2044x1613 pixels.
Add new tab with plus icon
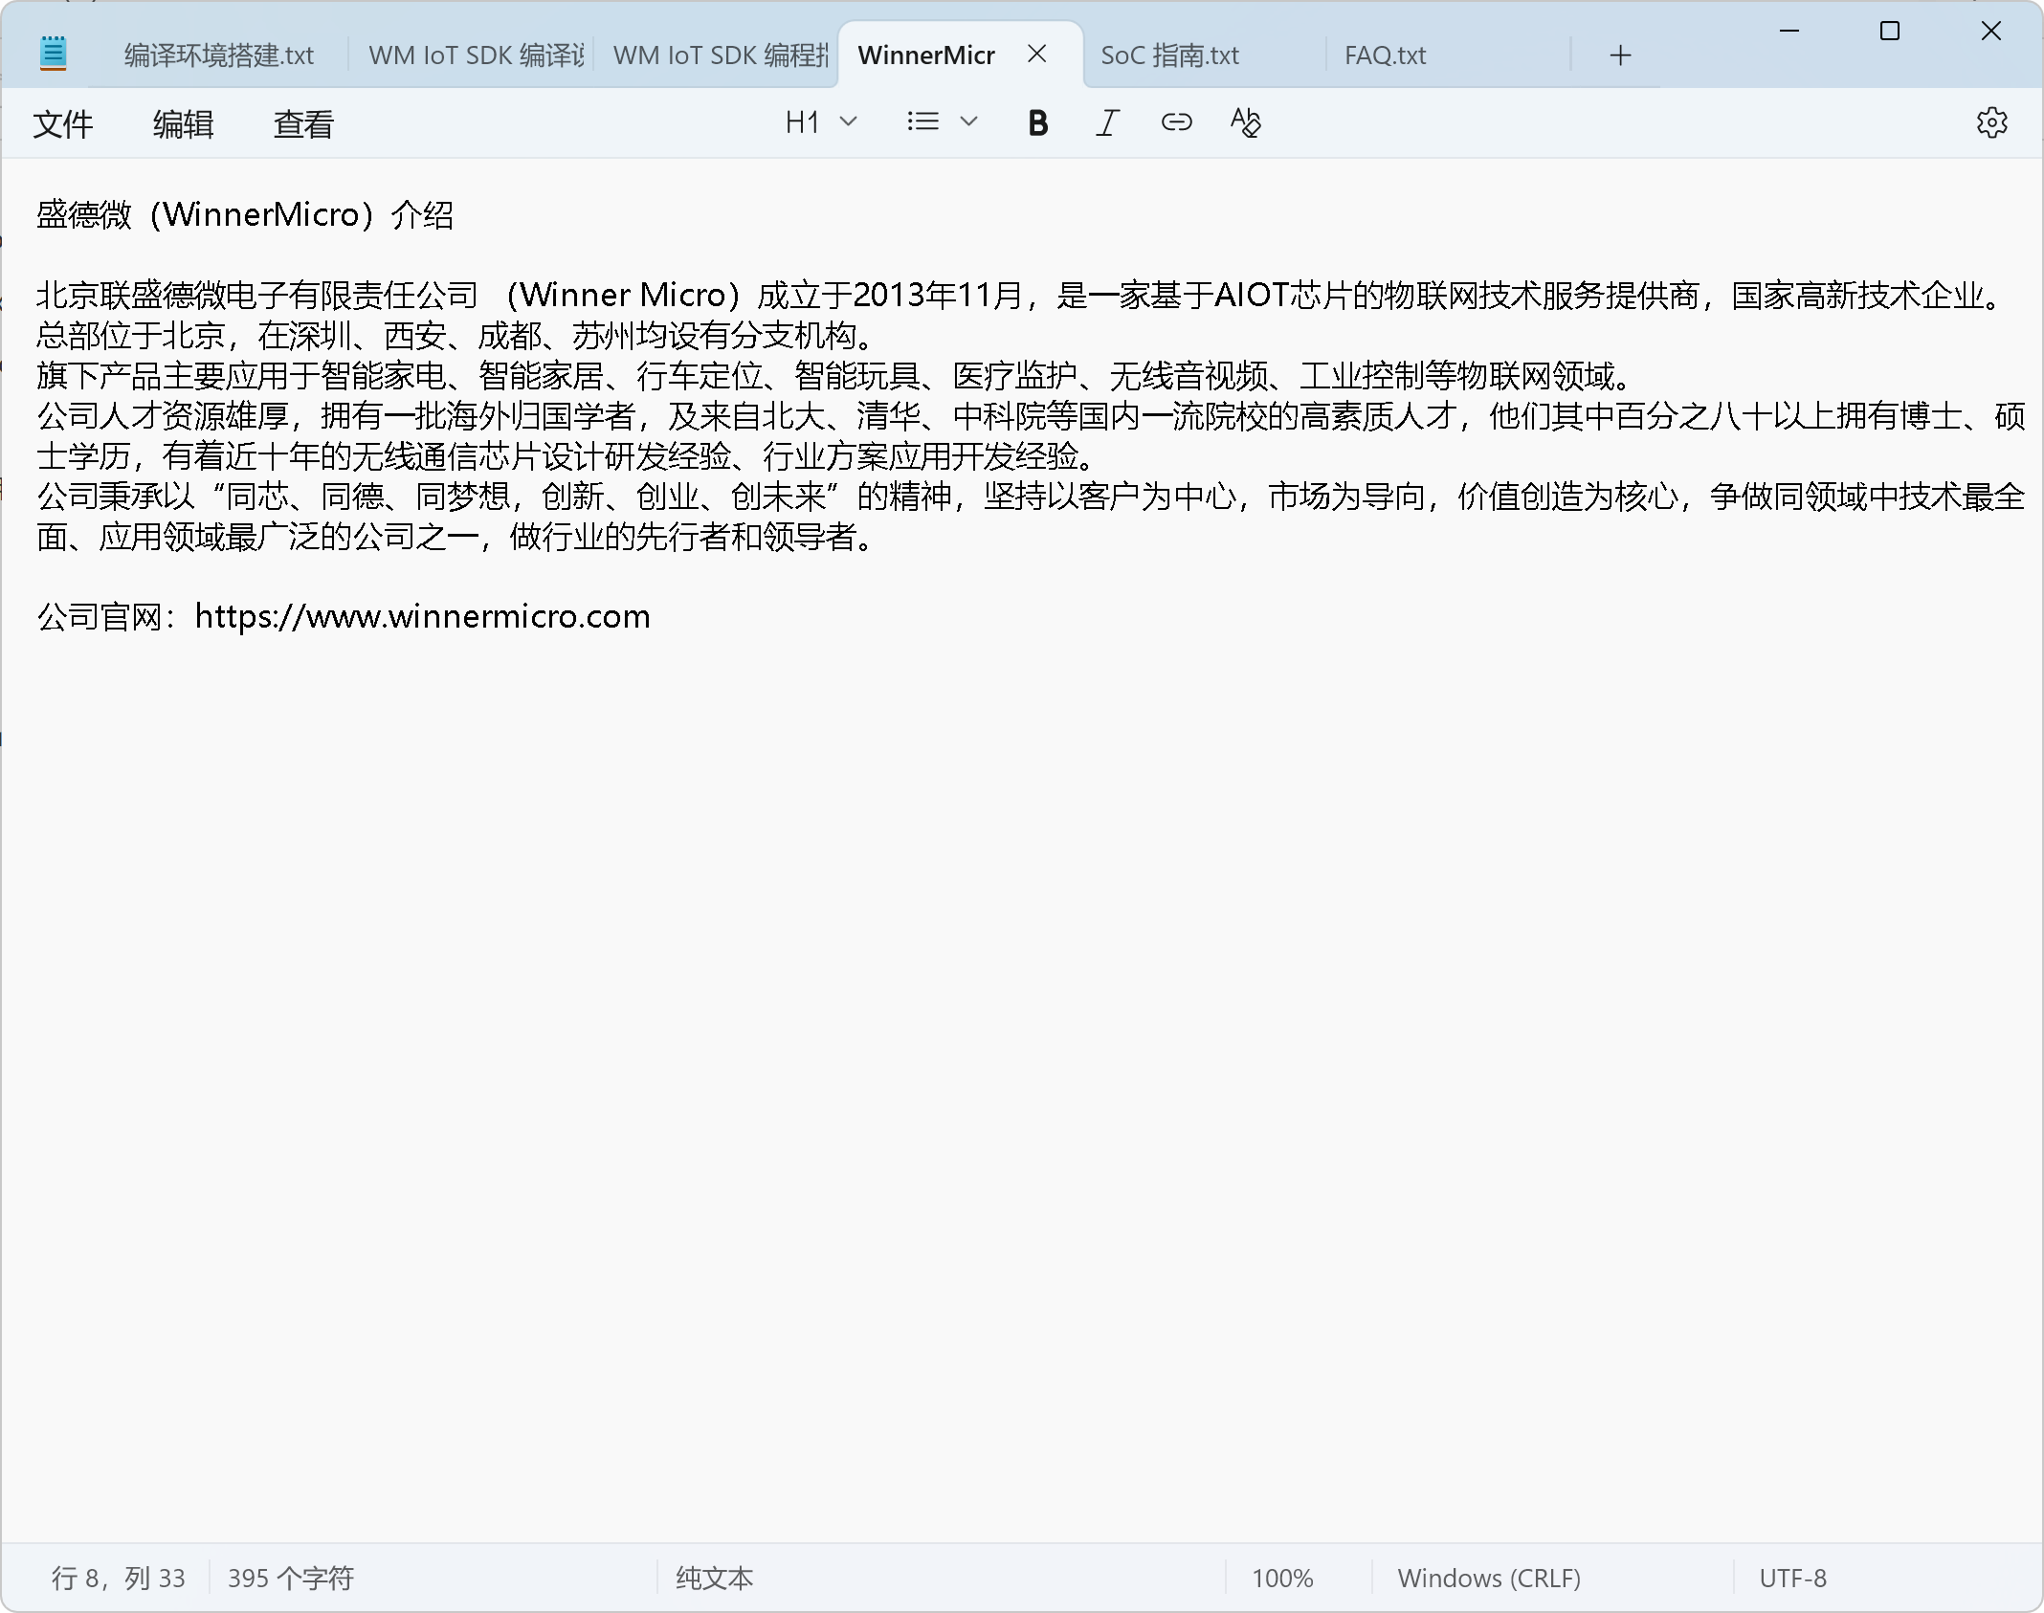tap(1620, 55)
